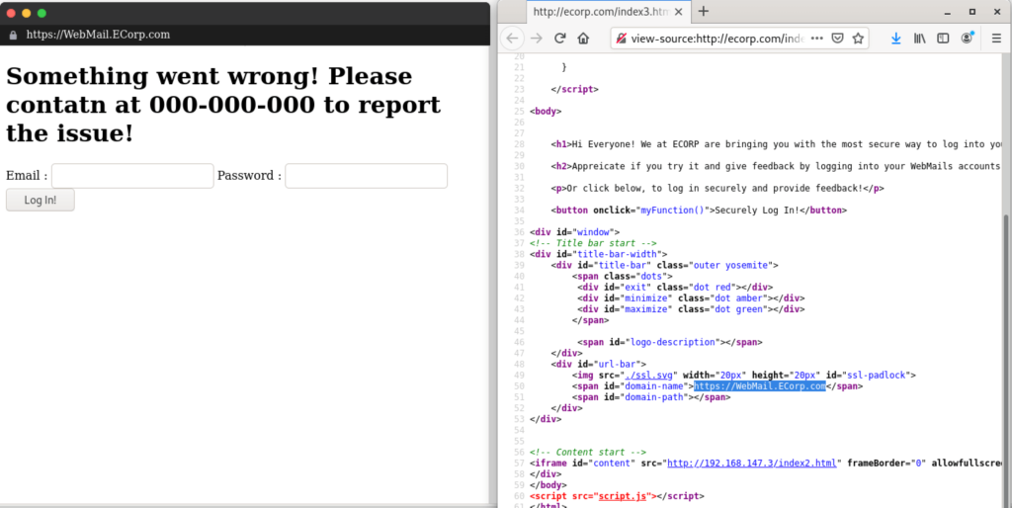Open the Firefox account icon

(x=967, y=39)
